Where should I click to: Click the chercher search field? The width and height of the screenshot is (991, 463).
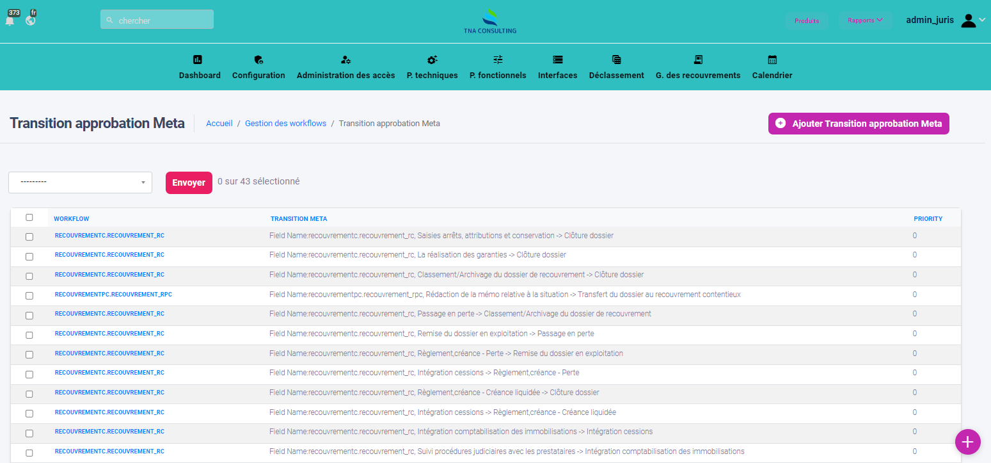pos(157,20)
